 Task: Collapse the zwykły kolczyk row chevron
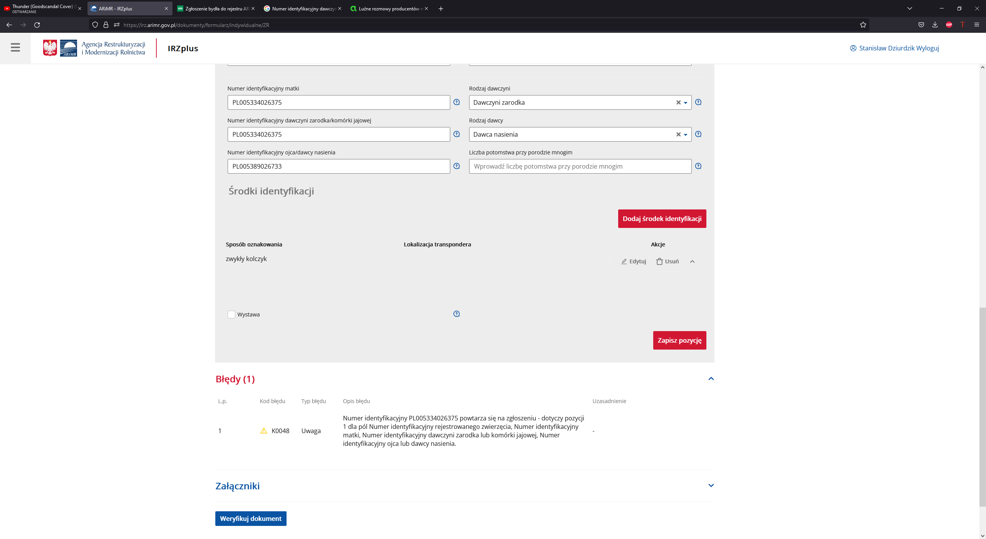(692, 262)
